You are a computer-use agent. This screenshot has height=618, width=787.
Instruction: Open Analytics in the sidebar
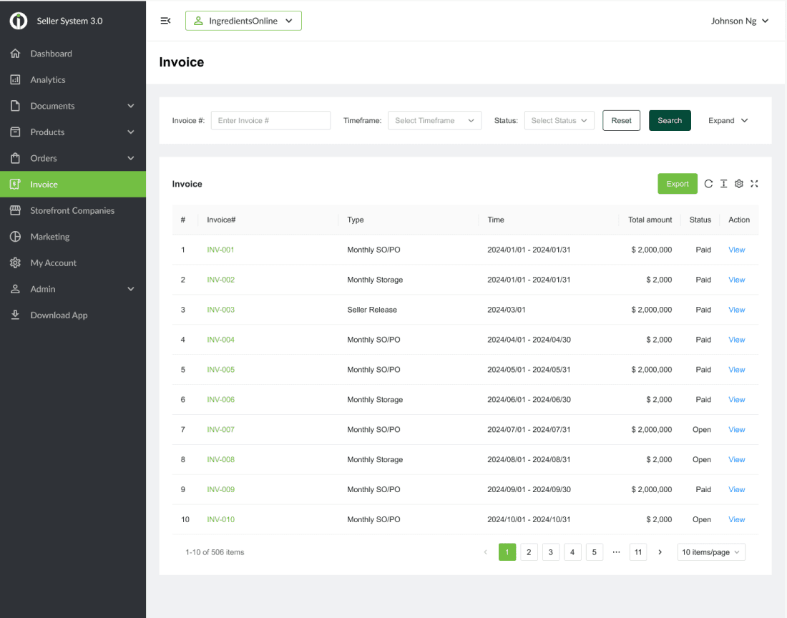click(73, 79)
